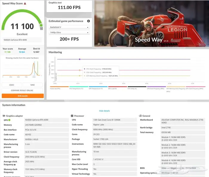Image resolution: width=209 pixels, height=177 pixels.
Task: Toggle the GPU Load (%) legend series
Action: click(x=118, y=88)
